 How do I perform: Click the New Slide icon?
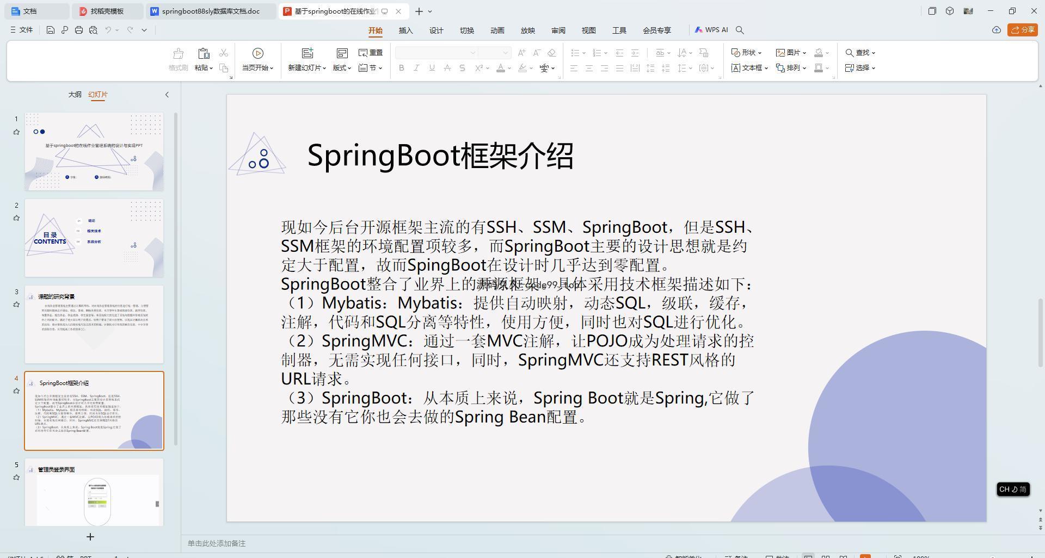tap(308, 53)
